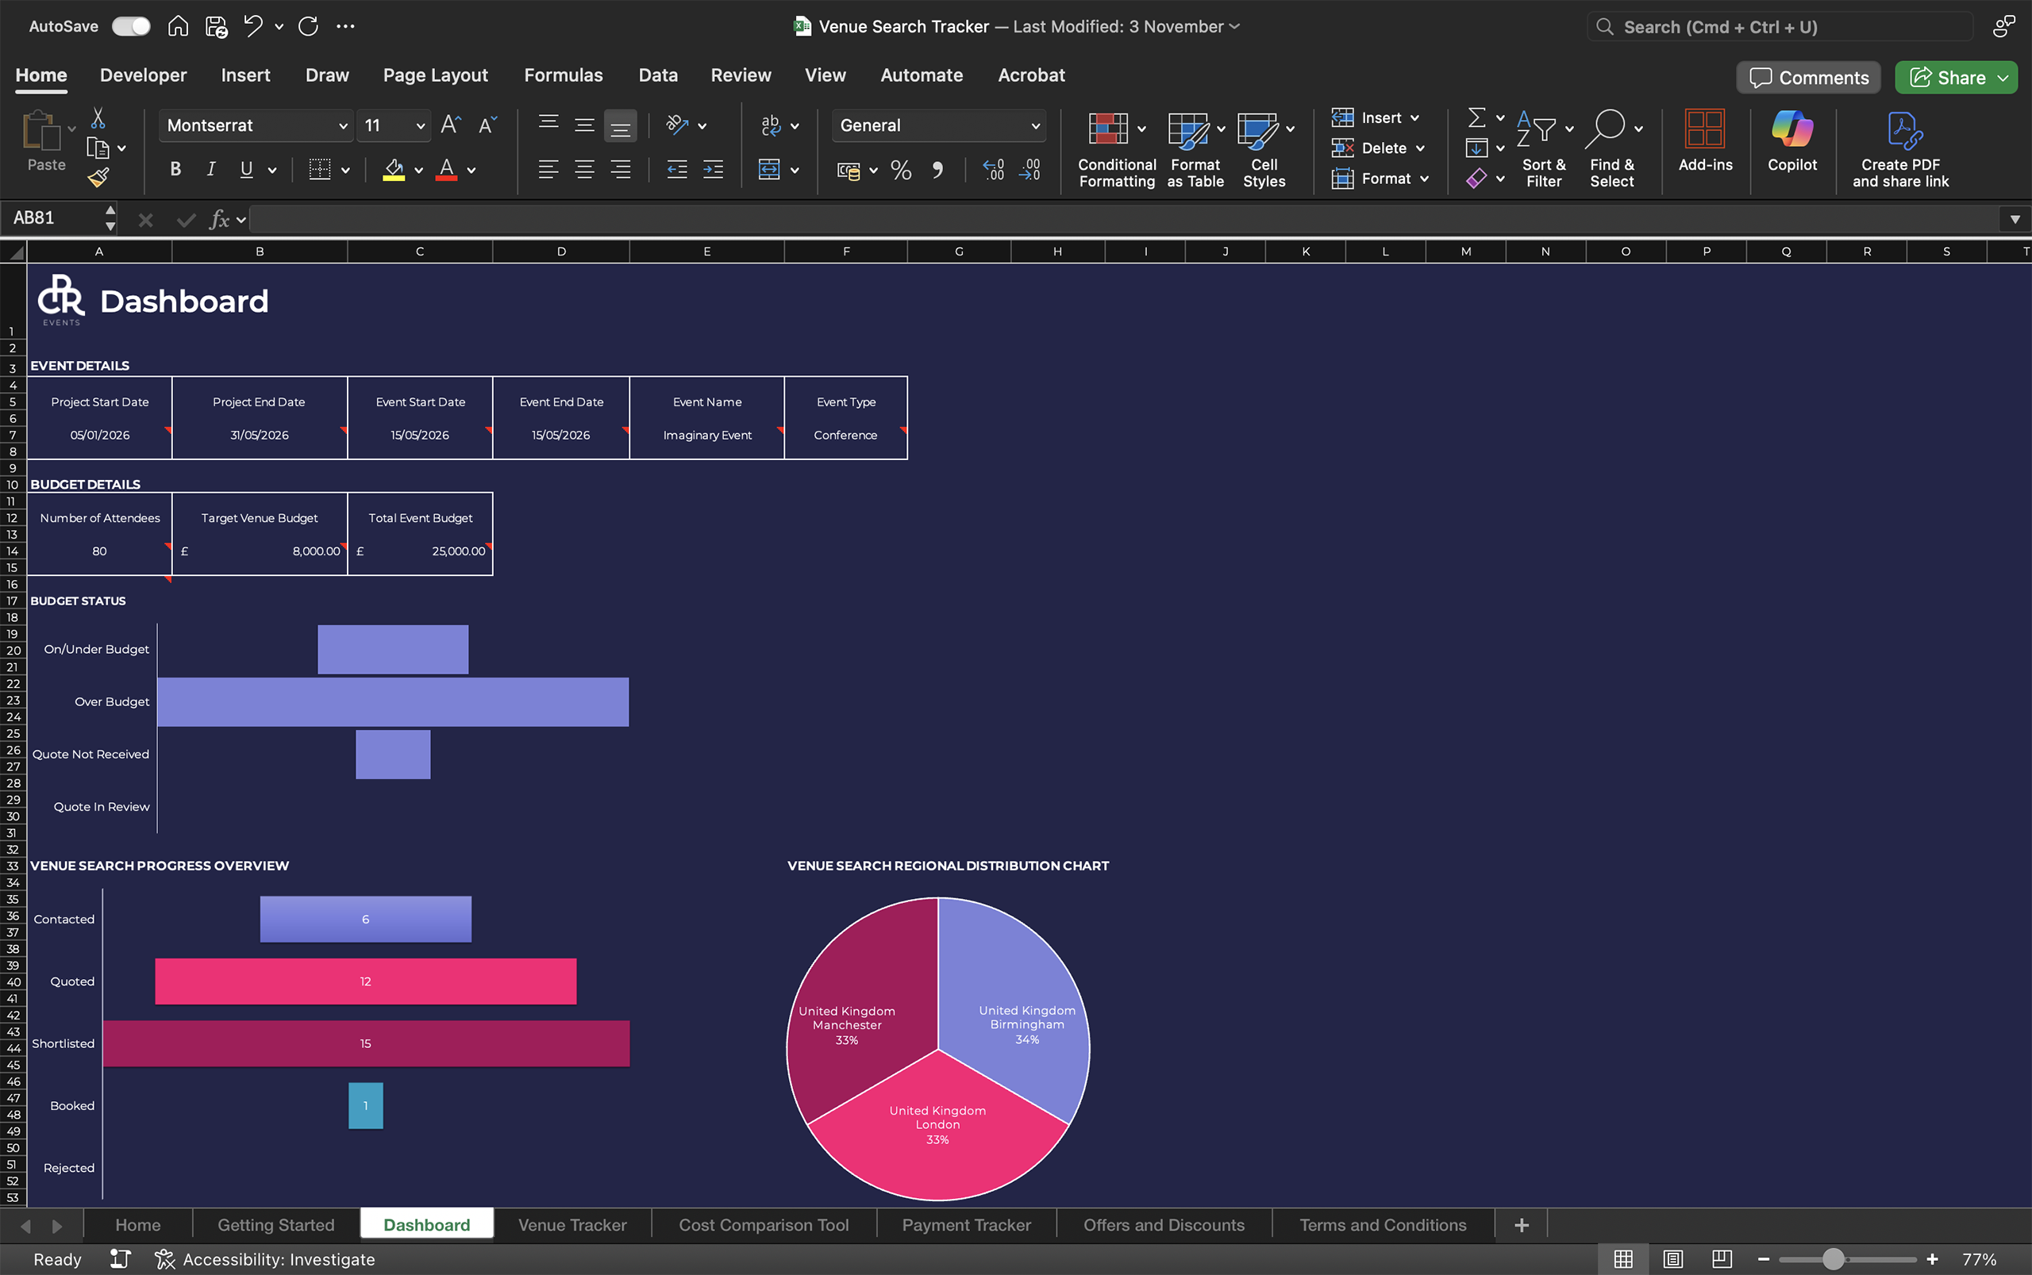Open Conditional Formatting in the ribbon
The image size is (2032, 1275).
[x=1116, y=150]
